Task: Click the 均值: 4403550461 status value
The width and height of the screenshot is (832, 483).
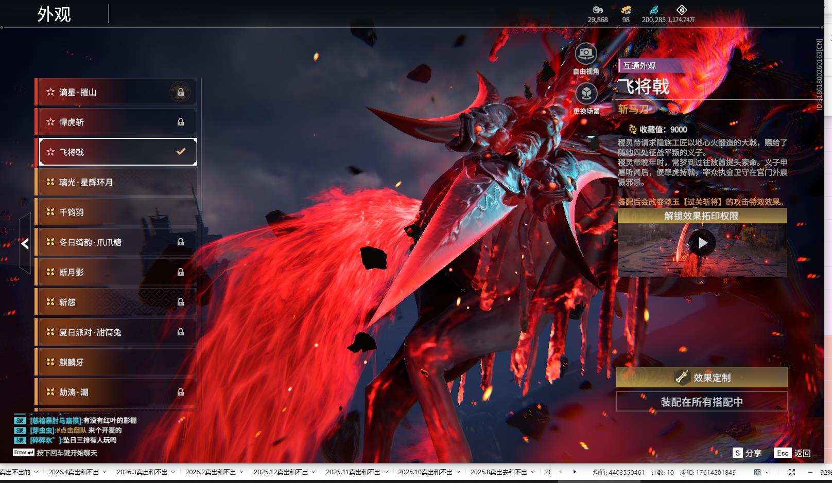Action: (618, 472)
